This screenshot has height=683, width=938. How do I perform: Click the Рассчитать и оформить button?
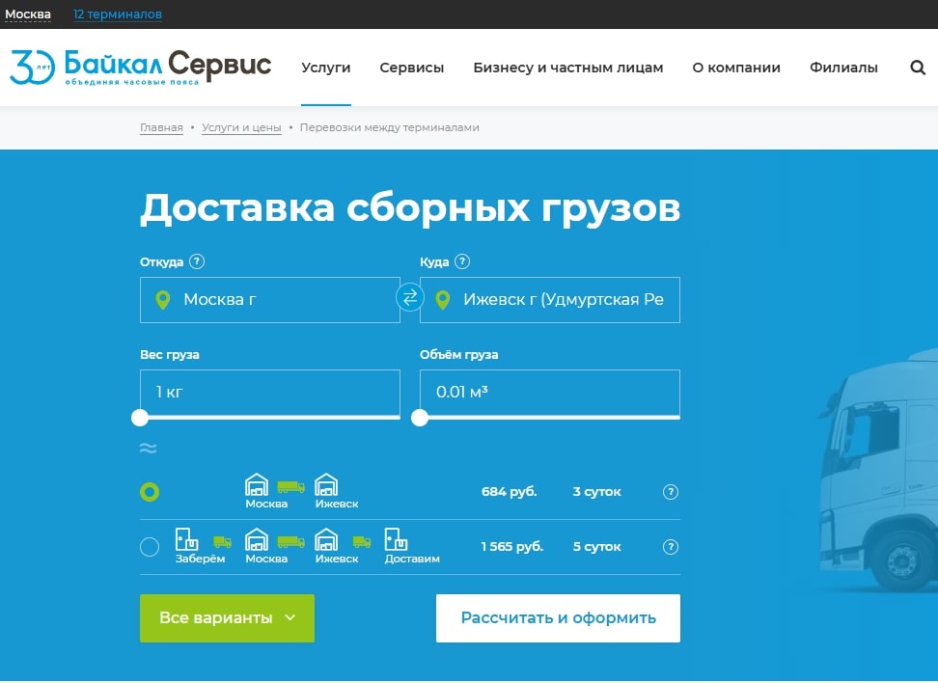click(558, 618)
